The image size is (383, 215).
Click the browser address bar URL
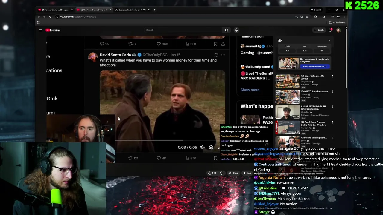tap(78, 17)
